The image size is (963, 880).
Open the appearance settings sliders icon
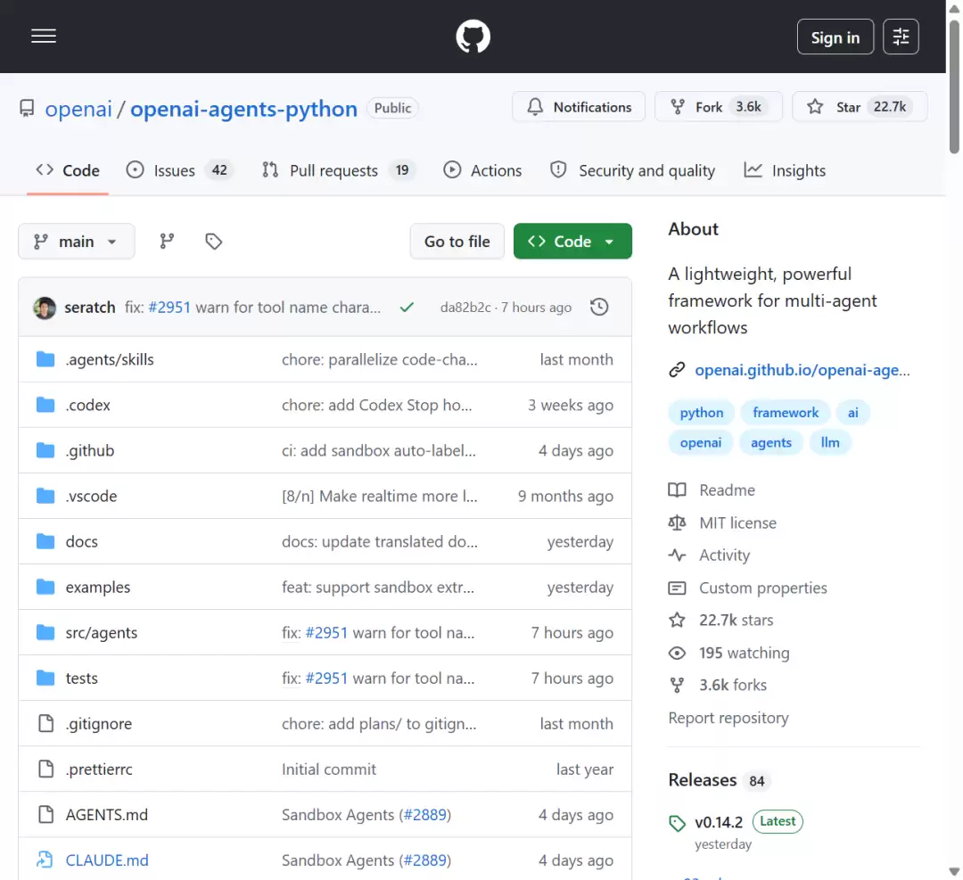coord(901,37)
